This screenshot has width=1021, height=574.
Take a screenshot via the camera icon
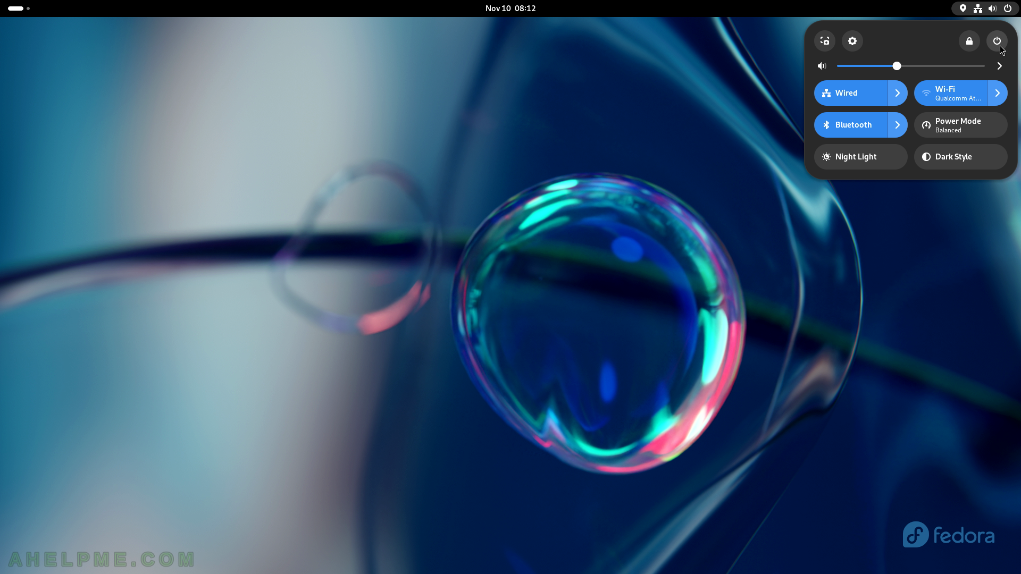tap(825, 41)
